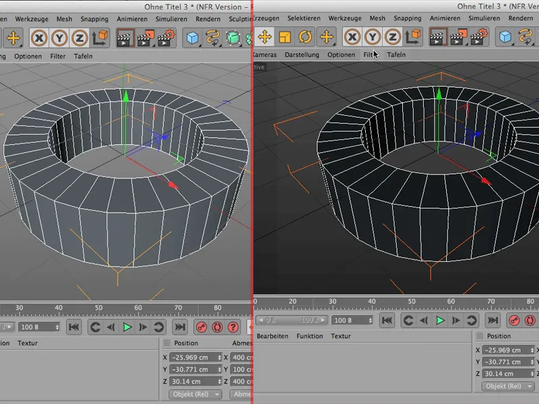The image size is (539, 404).
Task: Toggle Y axis lock in right window
Action: click(373, 37)
